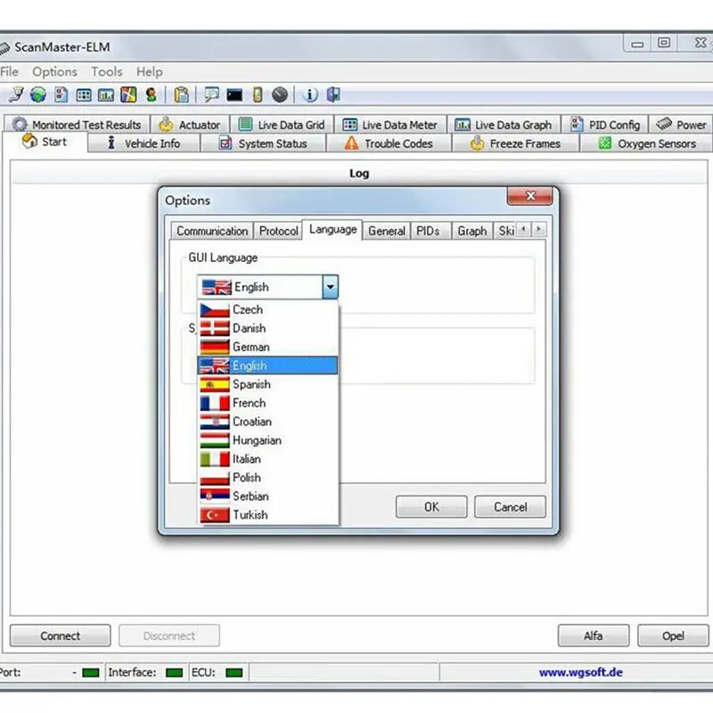This screenshot has width=713, height=713.
Task: Choose Spanish from the language list
Action: [x=268, y=384]
